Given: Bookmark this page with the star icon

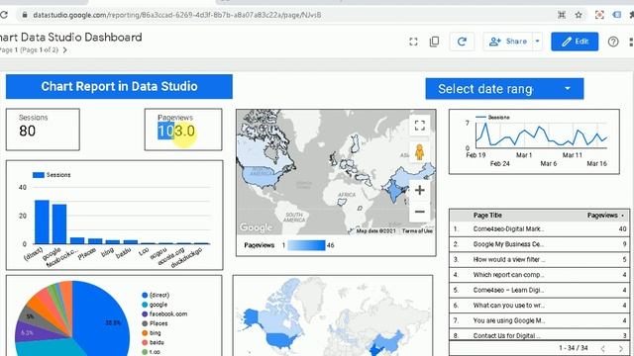Looking at the screenshot, I should [579, 15].
